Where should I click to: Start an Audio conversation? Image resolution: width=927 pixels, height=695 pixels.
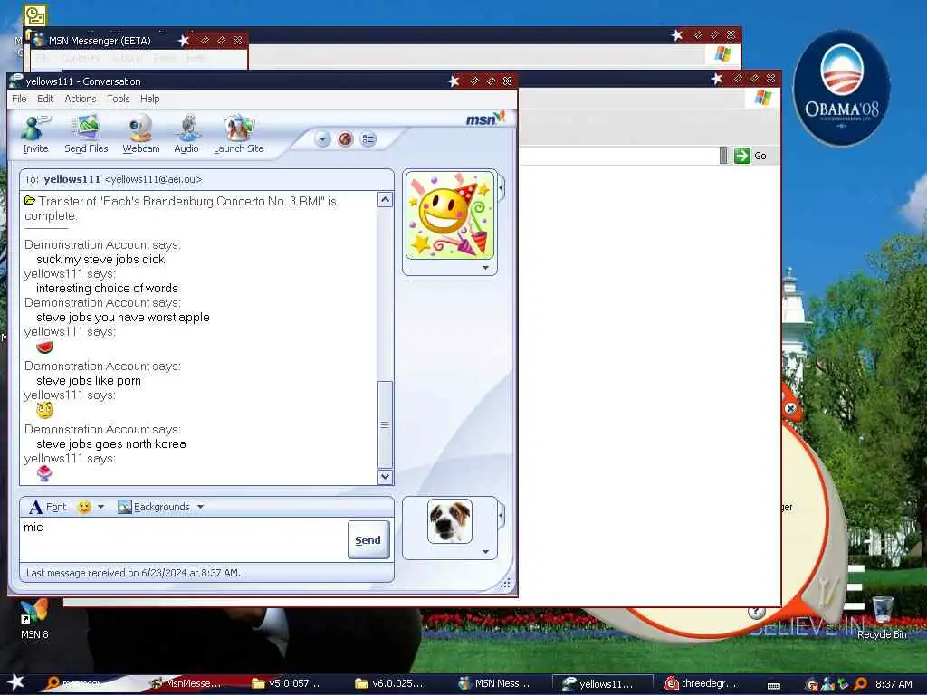(x=186, y=135)
